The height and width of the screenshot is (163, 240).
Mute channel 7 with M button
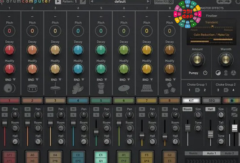142,109
